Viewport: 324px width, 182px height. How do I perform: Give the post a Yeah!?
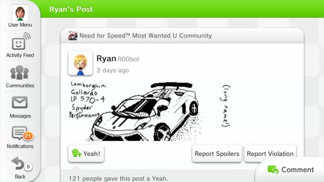tap(86, 153)
